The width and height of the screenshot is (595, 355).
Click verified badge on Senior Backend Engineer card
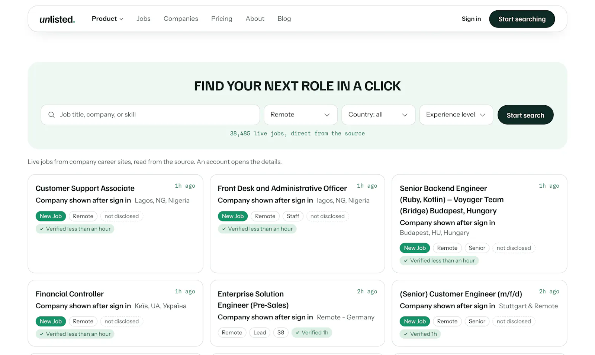coord(439,261)
